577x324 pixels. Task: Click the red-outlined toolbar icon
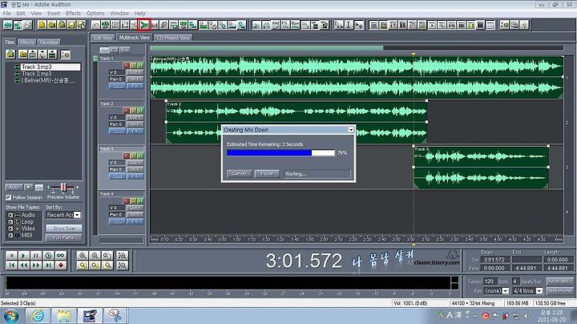144,25
